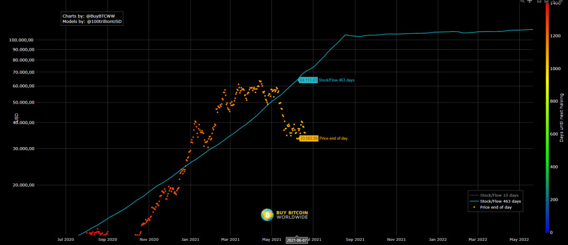Click the @100trillionUSD models credit text
Viewport: 568px width, 245px height.
[105, 22]
